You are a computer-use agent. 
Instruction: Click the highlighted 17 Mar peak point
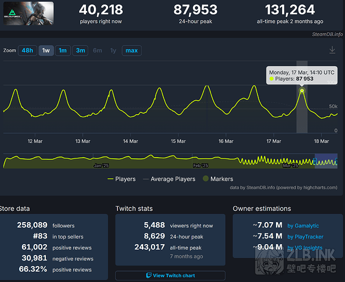pos(302,90)
